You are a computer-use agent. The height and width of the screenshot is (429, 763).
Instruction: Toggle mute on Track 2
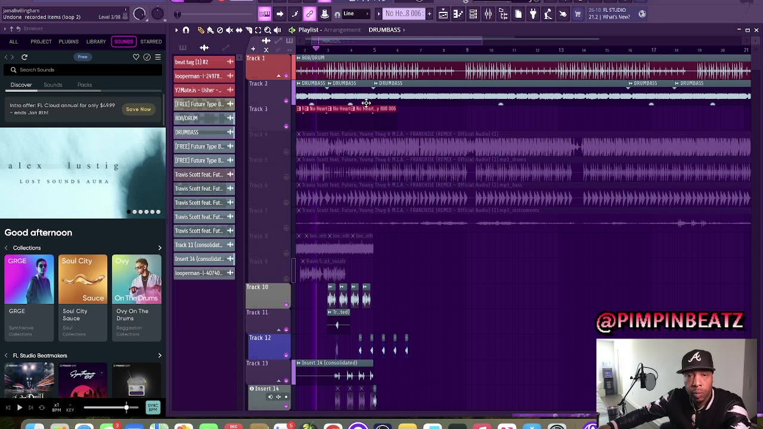286,101
